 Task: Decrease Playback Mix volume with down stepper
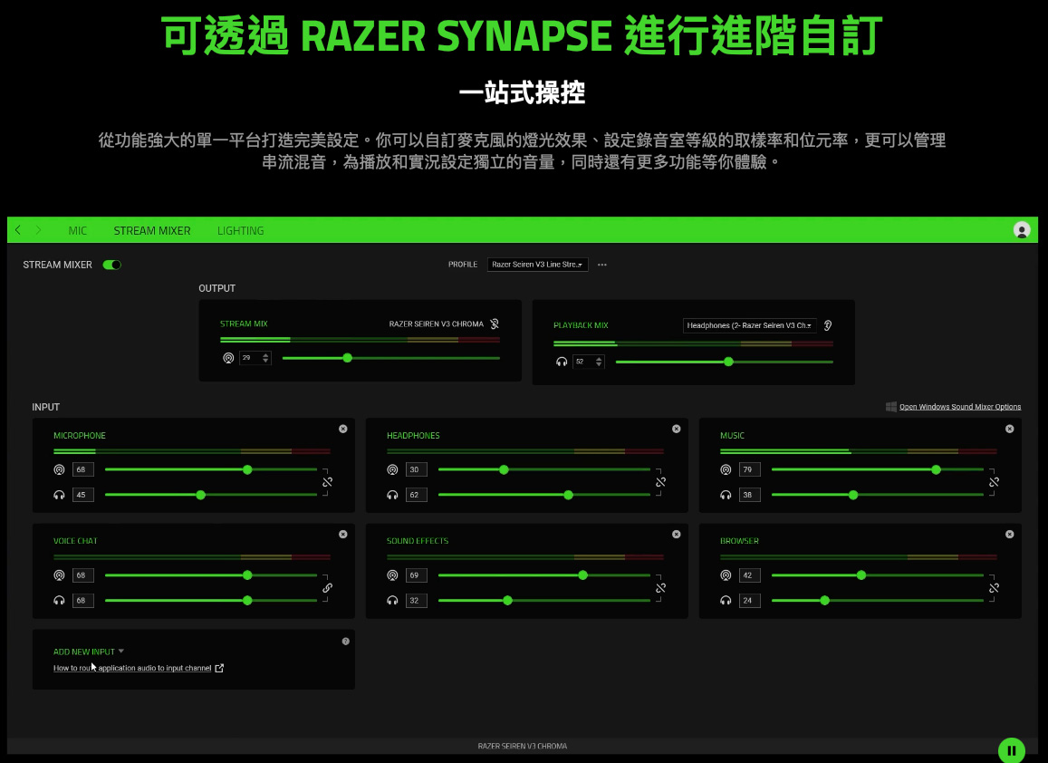tap(599, 365)
